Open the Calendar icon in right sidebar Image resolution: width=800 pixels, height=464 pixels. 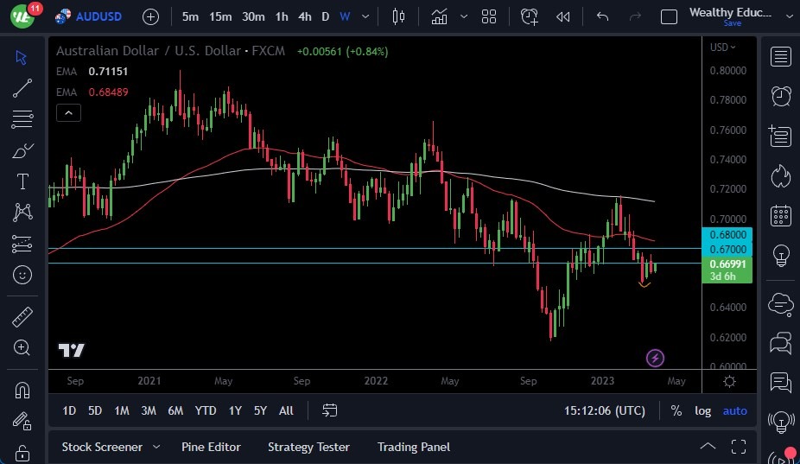(781, 215)
